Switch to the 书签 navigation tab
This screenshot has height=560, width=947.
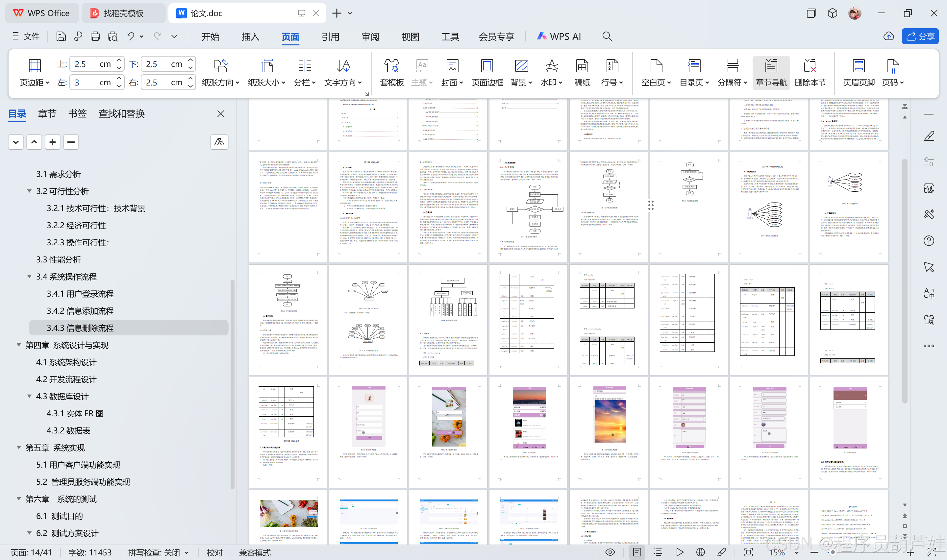(77, 113)
